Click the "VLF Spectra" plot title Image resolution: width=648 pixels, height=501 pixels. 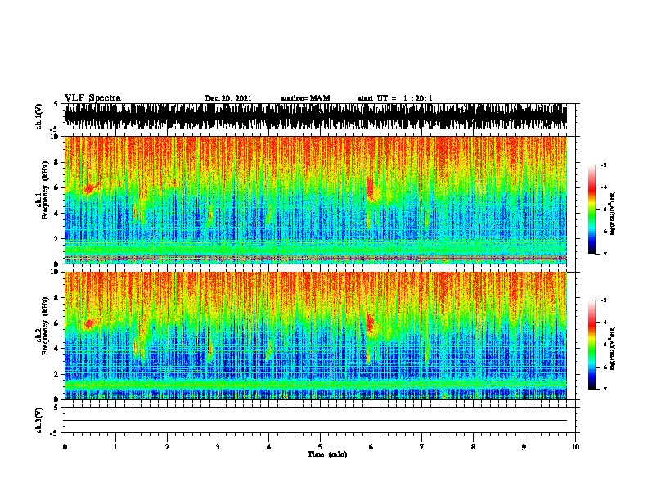(92, 98)
